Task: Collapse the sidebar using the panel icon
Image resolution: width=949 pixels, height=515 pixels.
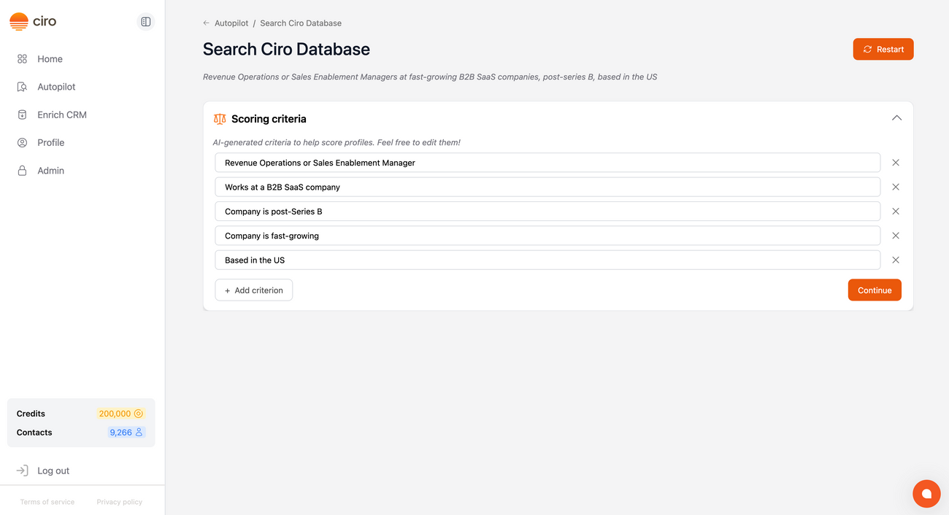Action: coord(145,21)
